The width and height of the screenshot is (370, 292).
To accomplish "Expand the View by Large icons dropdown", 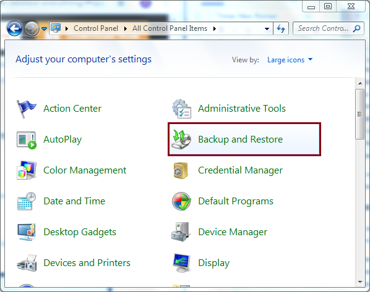I will click(x=290, y=60).
